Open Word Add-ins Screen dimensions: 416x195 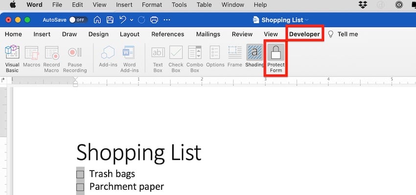point(129,59)
